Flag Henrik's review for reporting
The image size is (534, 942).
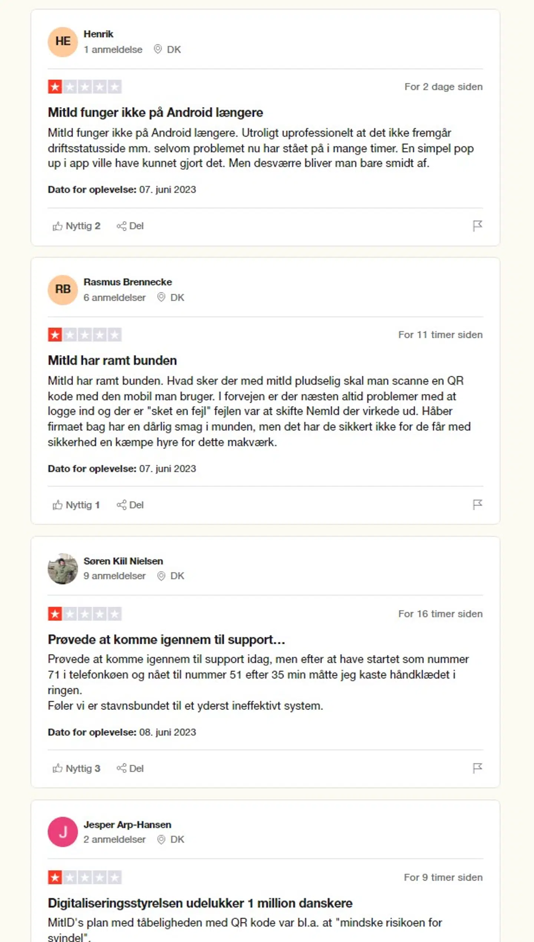click(x=477, y=225)
